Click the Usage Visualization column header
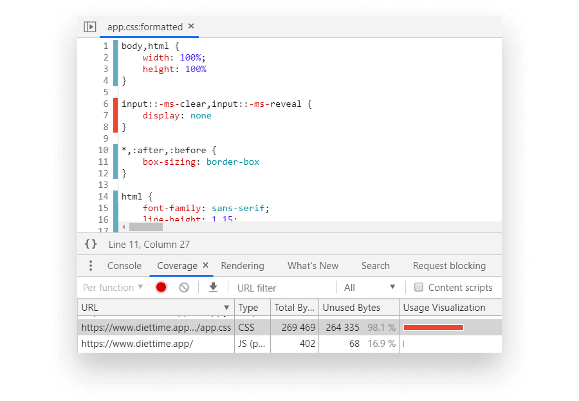The image size is (579, 401). (x=450, y=308)
